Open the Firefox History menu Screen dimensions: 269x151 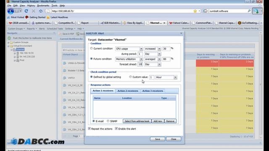[x=31, y=5]
